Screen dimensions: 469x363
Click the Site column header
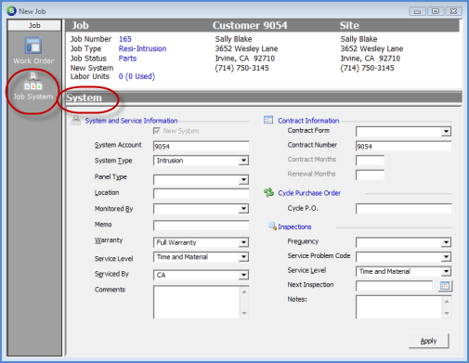pos(349,25)
